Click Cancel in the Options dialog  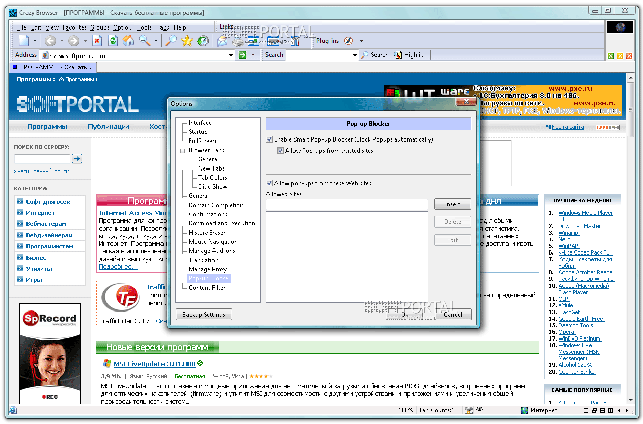tap(453, 315)
